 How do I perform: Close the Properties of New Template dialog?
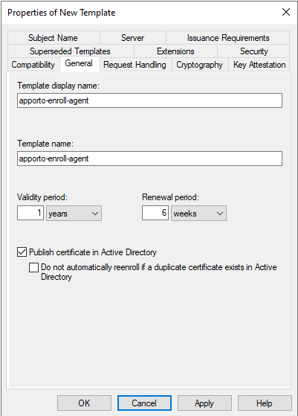(286, 12)
